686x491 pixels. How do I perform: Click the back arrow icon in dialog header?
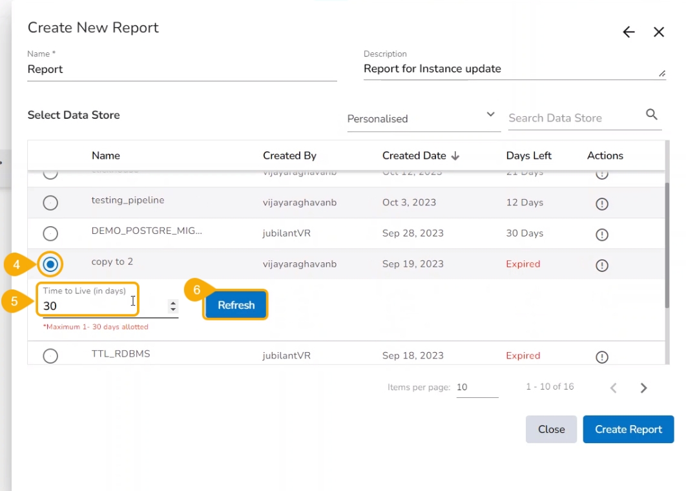point(629,32)
